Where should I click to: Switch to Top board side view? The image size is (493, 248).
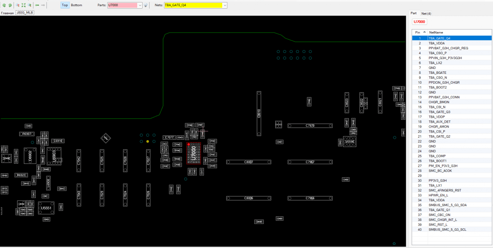(x=65, y=5)
